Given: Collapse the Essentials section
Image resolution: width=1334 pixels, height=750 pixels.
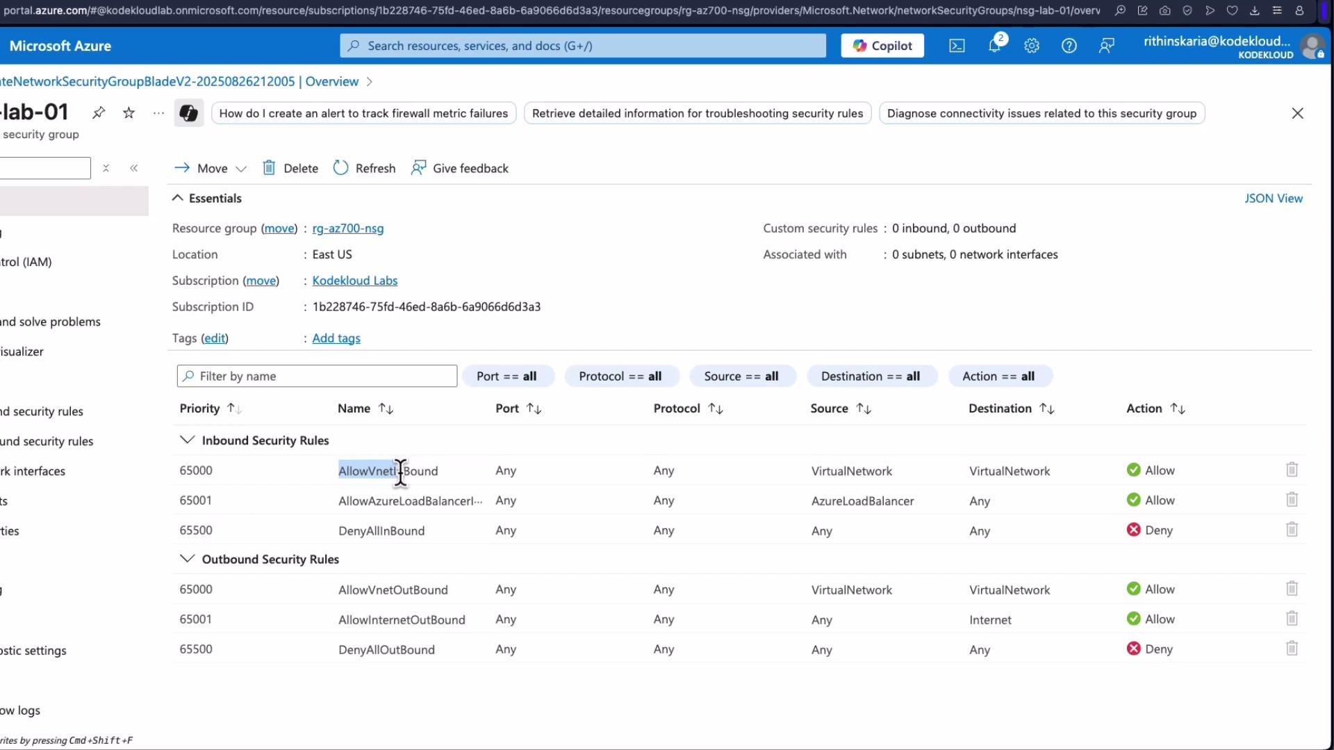Looking at the screenshot, I should click(178, 198).
